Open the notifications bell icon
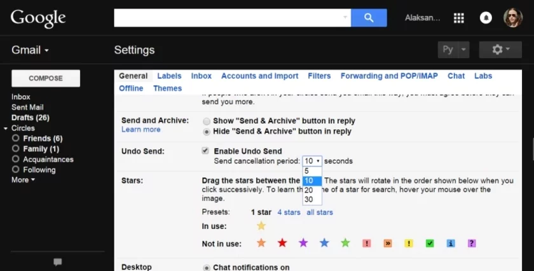 (x=486, y=18)
